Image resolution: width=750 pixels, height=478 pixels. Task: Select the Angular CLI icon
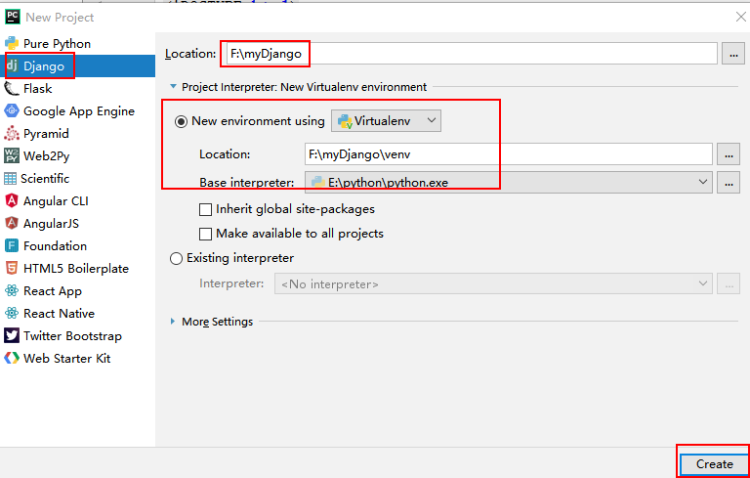(x=12, y=201)
